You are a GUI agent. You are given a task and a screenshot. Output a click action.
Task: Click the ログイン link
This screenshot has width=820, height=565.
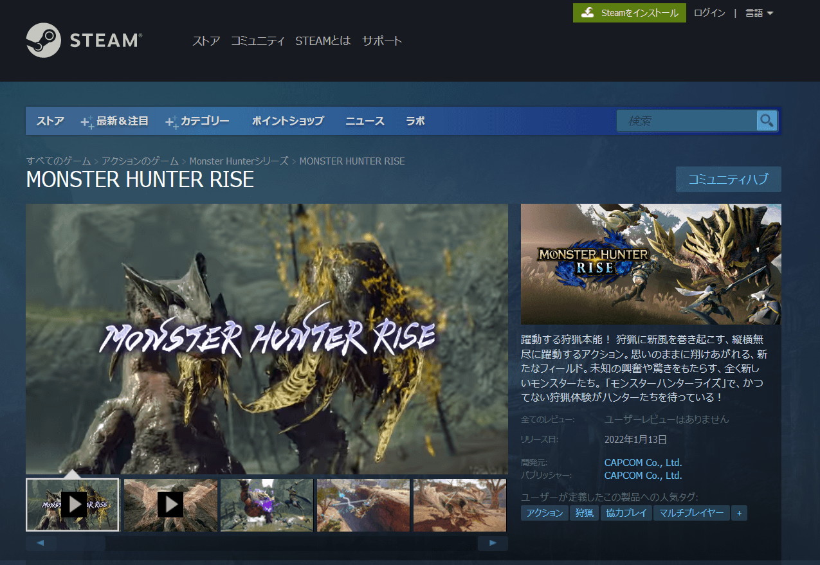point(709,13)
